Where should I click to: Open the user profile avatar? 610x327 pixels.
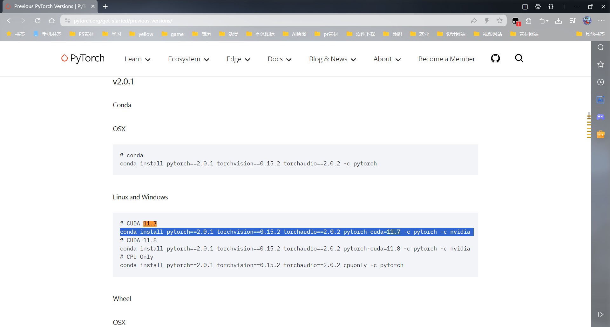(x=587, y=21)
